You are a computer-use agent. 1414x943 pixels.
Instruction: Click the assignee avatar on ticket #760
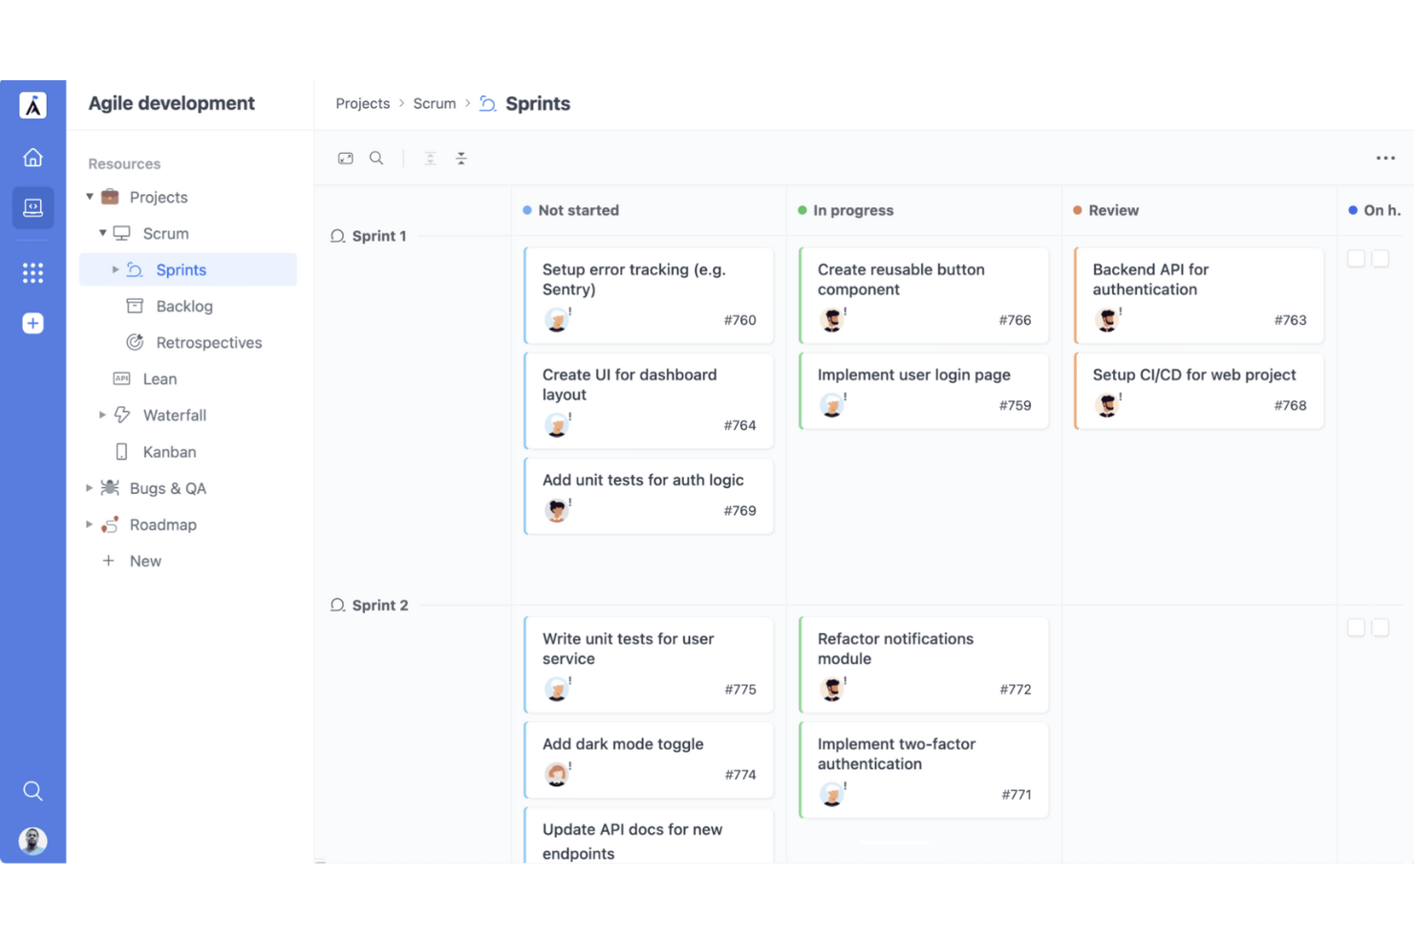(x=557, y=319)
